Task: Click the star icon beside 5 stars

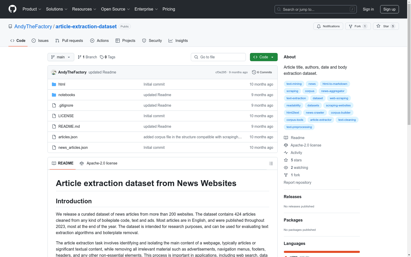Action: [286, 160]
